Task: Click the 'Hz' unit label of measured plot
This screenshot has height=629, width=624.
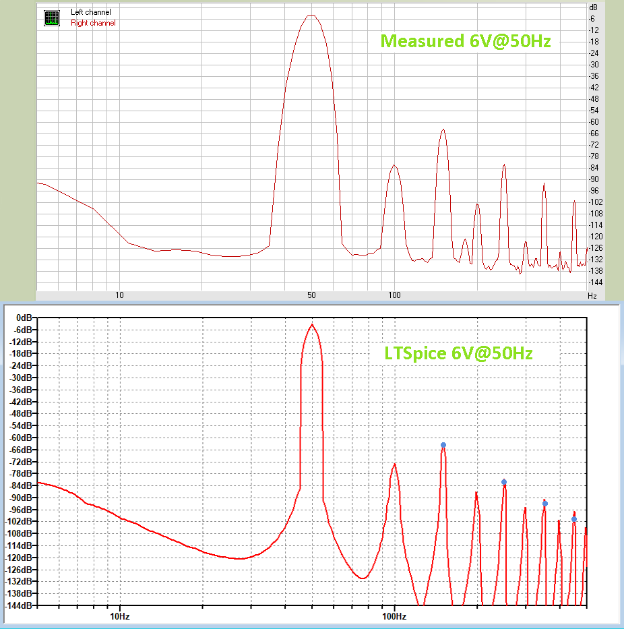Action: tap(592, 296)
